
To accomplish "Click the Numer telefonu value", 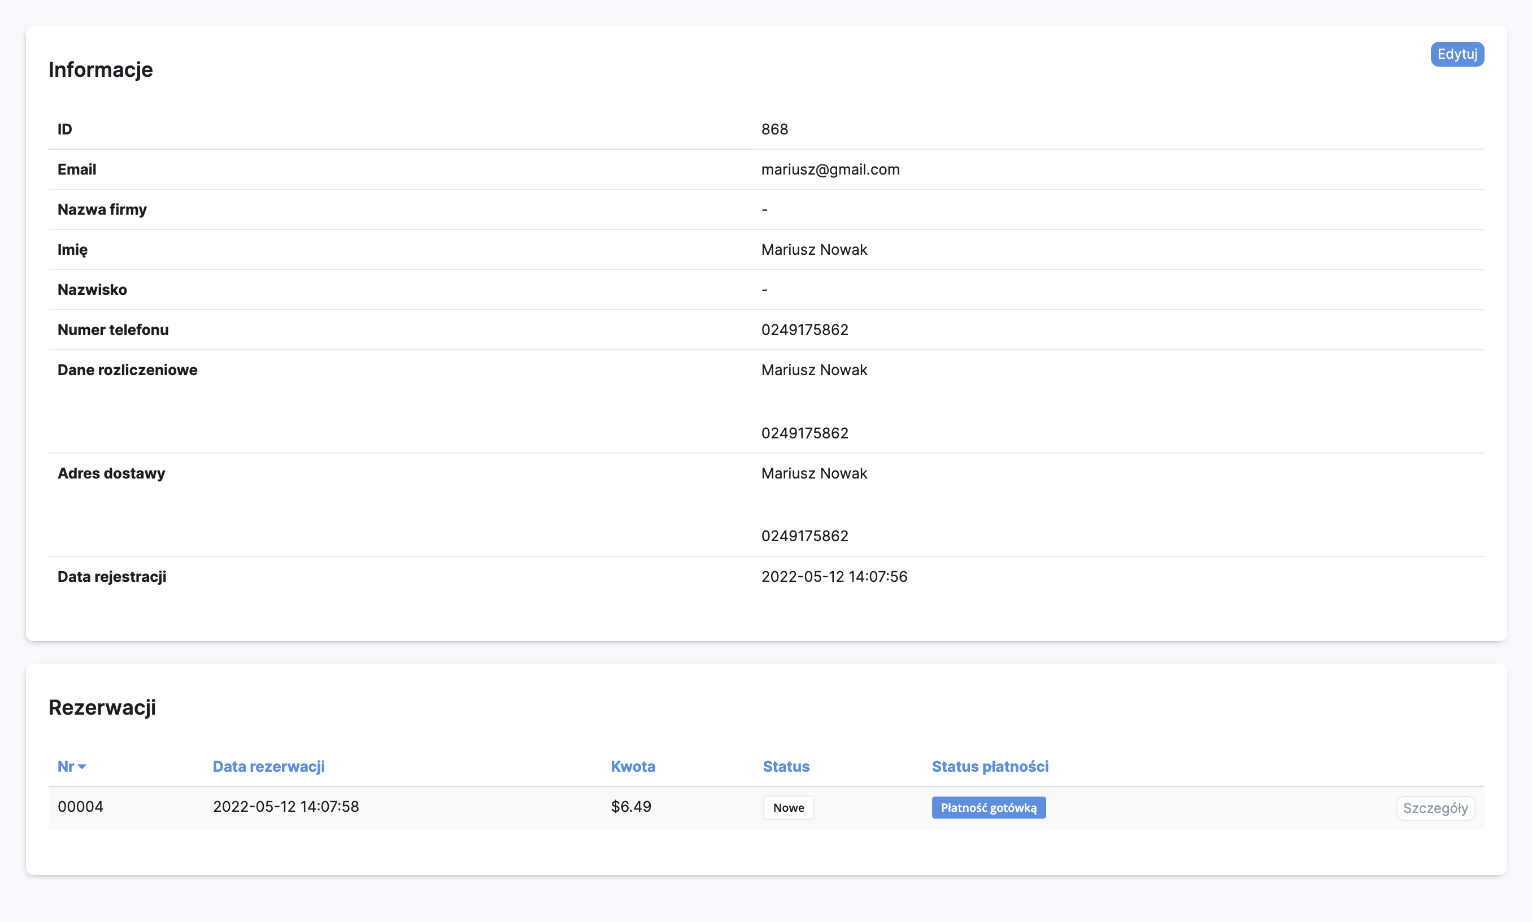I will [x=804, y=329].
